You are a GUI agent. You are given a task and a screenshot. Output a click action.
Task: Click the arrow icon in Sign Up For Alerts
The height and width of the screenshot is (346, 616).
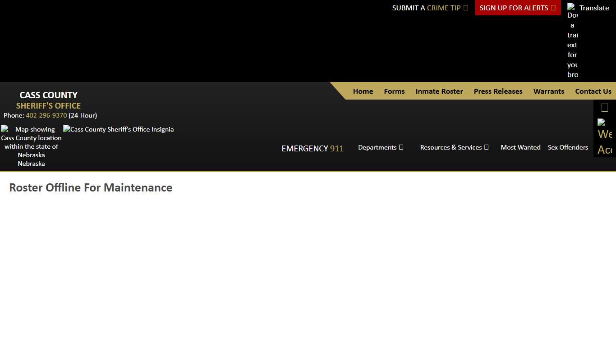tap(553, 8)
